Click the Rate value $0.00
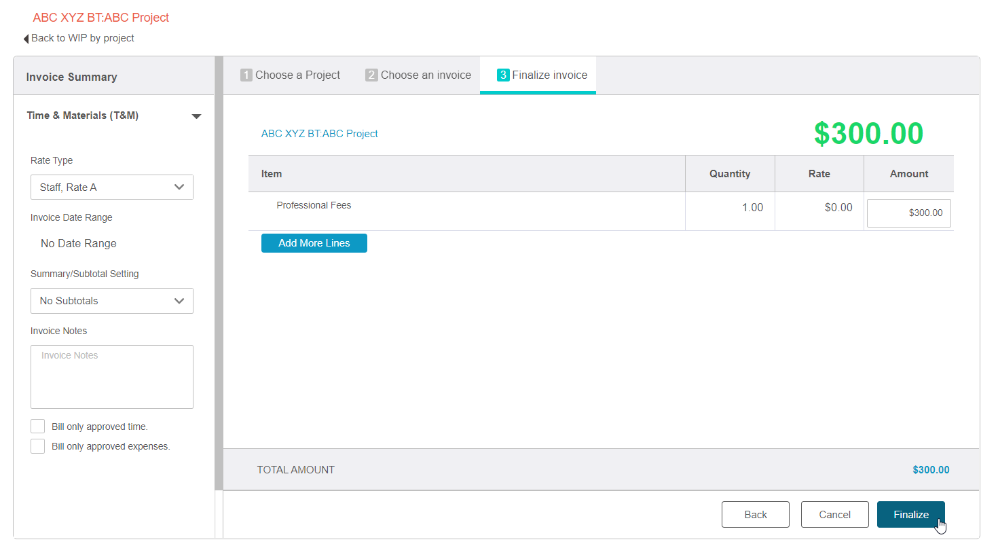998x544 pixels. tap(838, 208)
